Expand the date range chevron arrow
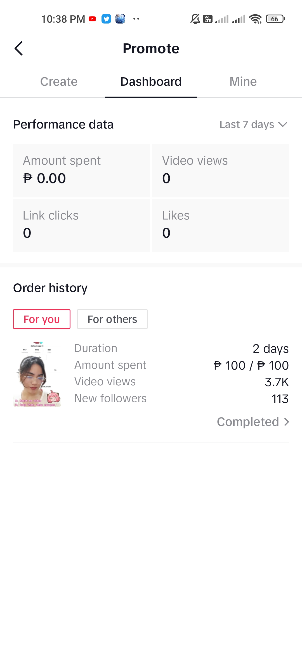The width and height of the screenshot is (302, 672). (x=283, y=124)
